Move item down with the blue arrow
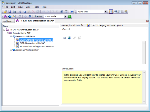150x112 pixels. (x=30, y=16)
